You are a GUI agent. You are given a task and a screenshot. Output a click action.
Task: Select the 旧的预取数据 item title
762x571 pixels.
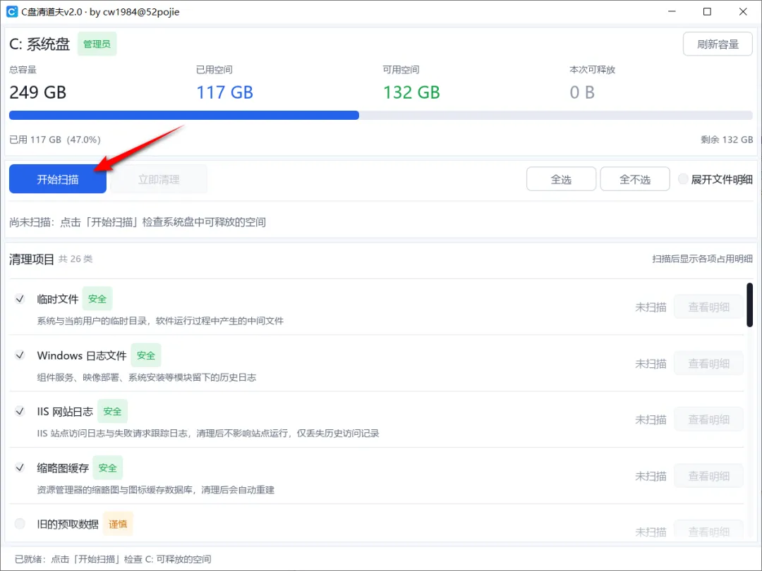[68, 524]
